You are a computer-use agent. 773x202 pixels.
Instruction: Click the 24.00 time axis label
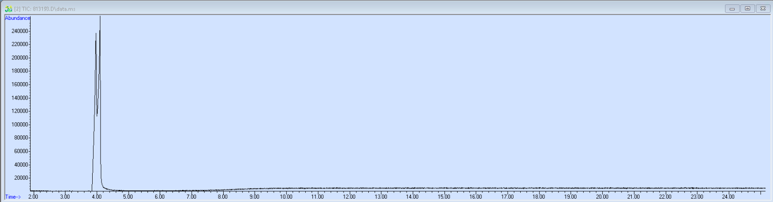[x=728, y=197]
